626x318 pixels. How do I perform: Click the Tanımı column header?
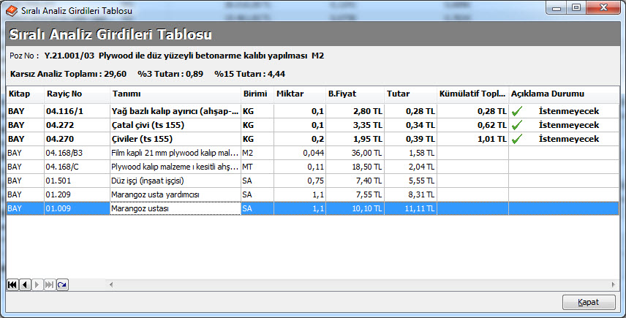click(x=127, y=94)
